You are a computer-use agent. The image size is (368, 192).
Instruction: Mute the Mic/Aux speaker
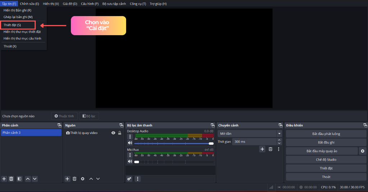point(130,161)
